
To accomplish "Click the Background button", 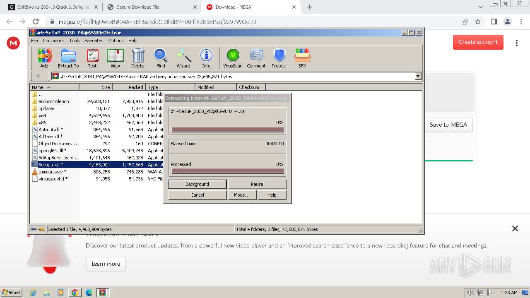I will 197,184.
